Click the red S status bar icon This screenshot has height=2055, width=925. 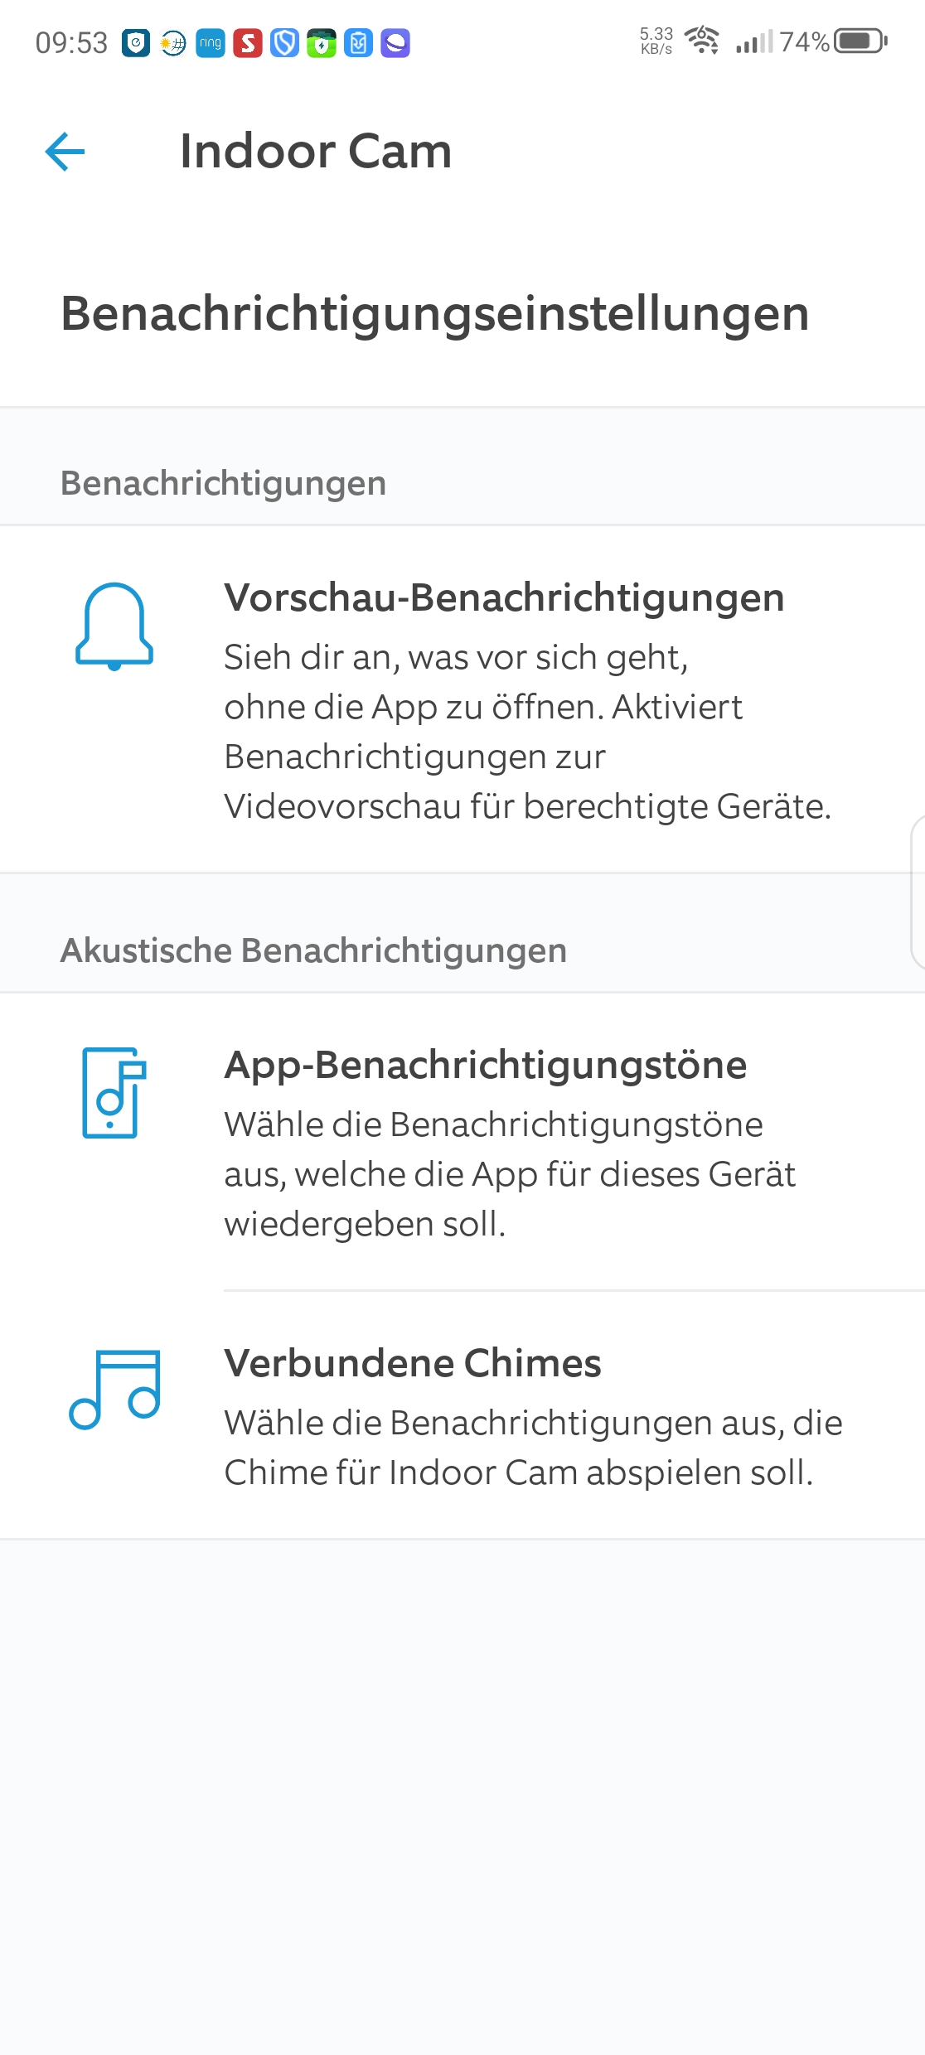tap(247, 43)
